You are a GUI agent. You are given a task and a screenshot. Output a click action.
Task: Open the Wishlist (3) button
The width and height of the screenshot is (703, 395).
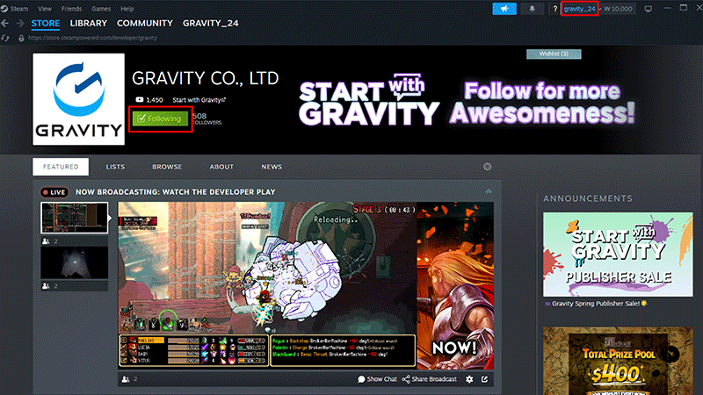(x=554, y=54)
